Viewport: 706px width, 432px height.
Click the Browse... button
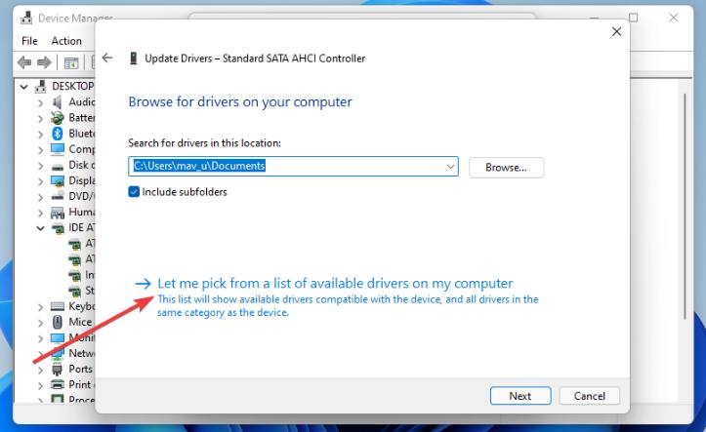coord(506,167)
